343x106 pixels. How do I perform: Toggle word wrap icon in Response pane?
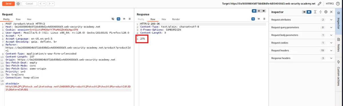(253, 19)
